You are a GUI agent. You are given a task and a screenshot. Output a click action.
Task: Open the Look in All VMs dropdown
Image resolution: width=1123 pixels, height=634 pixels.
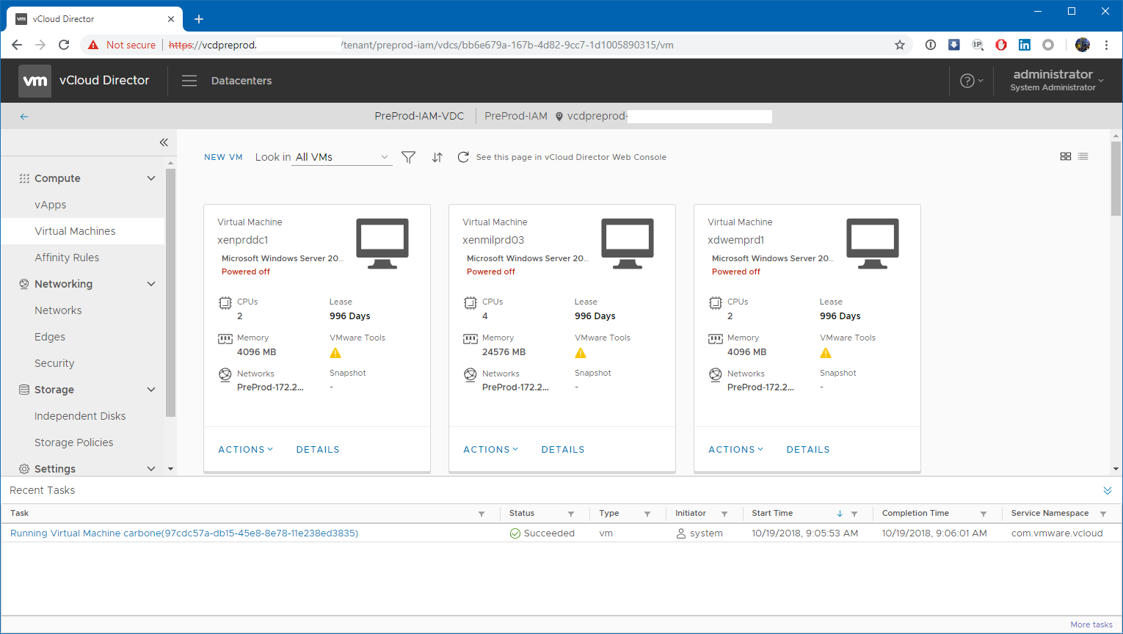pos(342,157)
